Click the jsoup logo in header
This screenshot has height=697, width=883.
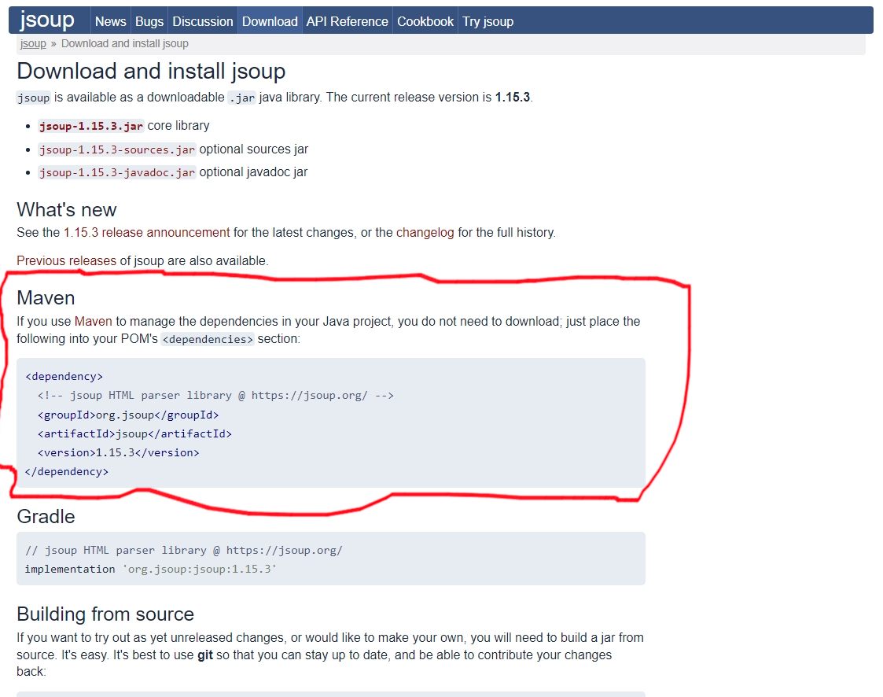click(x=46, y=20)
